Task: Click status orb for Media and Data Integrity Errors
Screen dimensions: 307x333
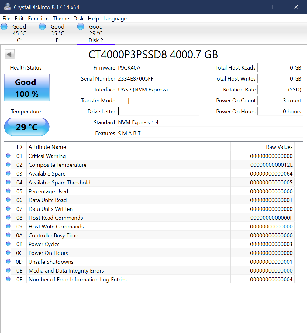Action: click(x=8, y=270)
